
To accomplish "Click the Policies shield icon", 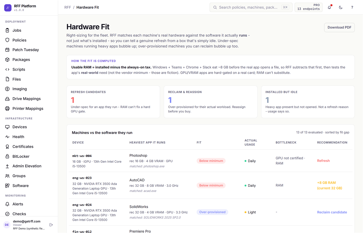I will 7,40.
